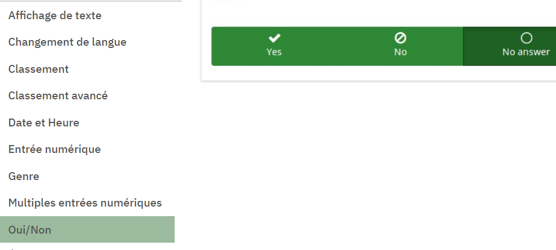Open 'Multiples entrées numériques' item
The image size is (556, 250).
pyautogui.click(x=85, y=203)
